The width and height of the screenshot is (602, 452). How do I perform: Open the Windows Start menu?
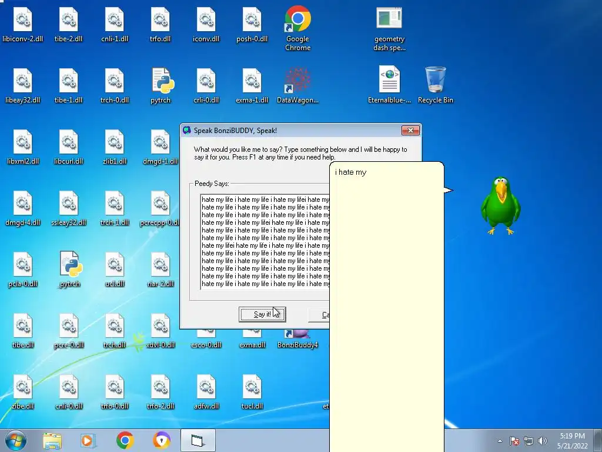[x=16, y=440]
